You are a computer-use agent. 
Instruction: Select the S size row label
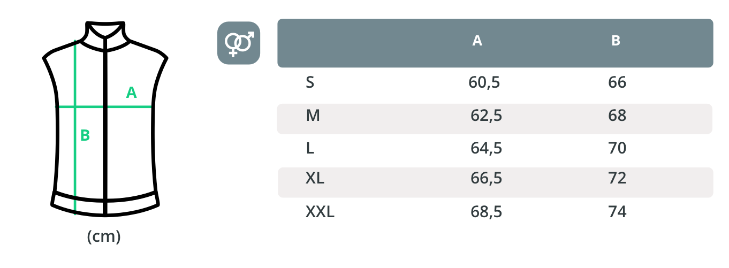(x=310, y=83)
